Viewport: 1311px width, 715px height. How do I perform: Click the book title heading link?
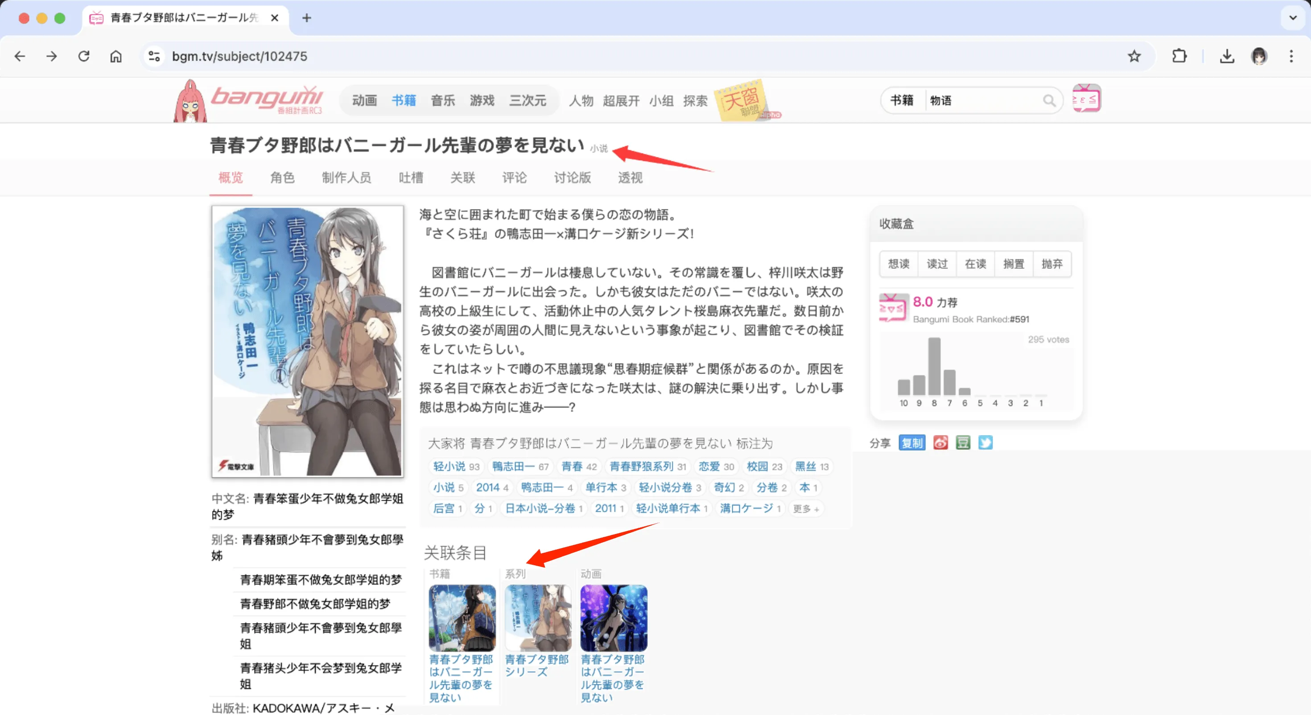397,145
